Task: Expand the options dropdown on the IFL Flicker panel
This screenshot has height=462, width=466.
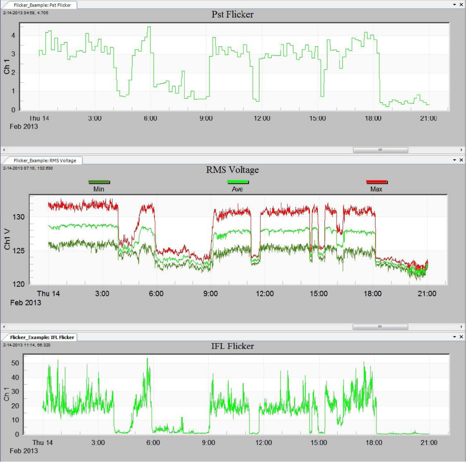Action: tap(454, 337)
